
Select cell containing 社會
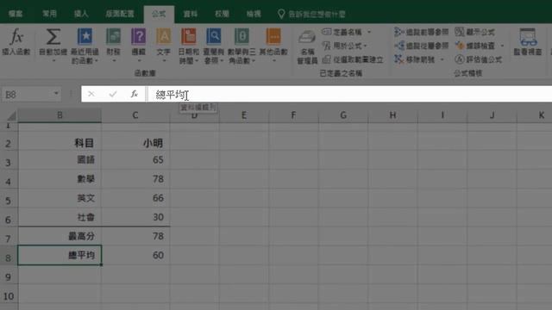60,217
